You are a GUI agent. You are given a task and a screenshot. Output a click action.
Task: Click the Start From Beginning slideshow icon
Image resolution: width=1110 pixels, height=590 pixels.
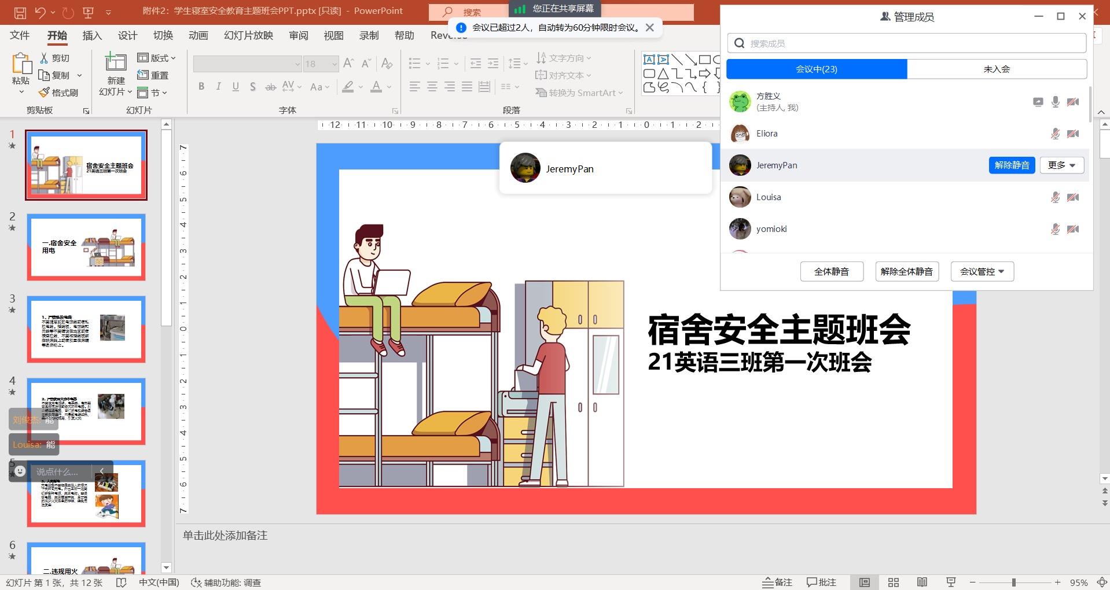point(89,12)
